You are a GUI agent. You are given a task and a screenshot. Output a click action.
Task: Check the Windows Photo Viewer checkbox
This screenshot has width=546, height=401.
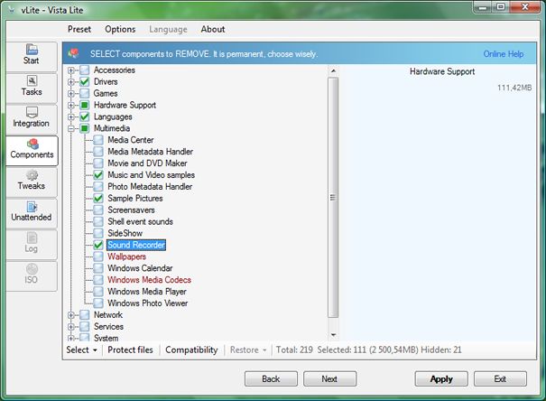(x=98, y=303)
